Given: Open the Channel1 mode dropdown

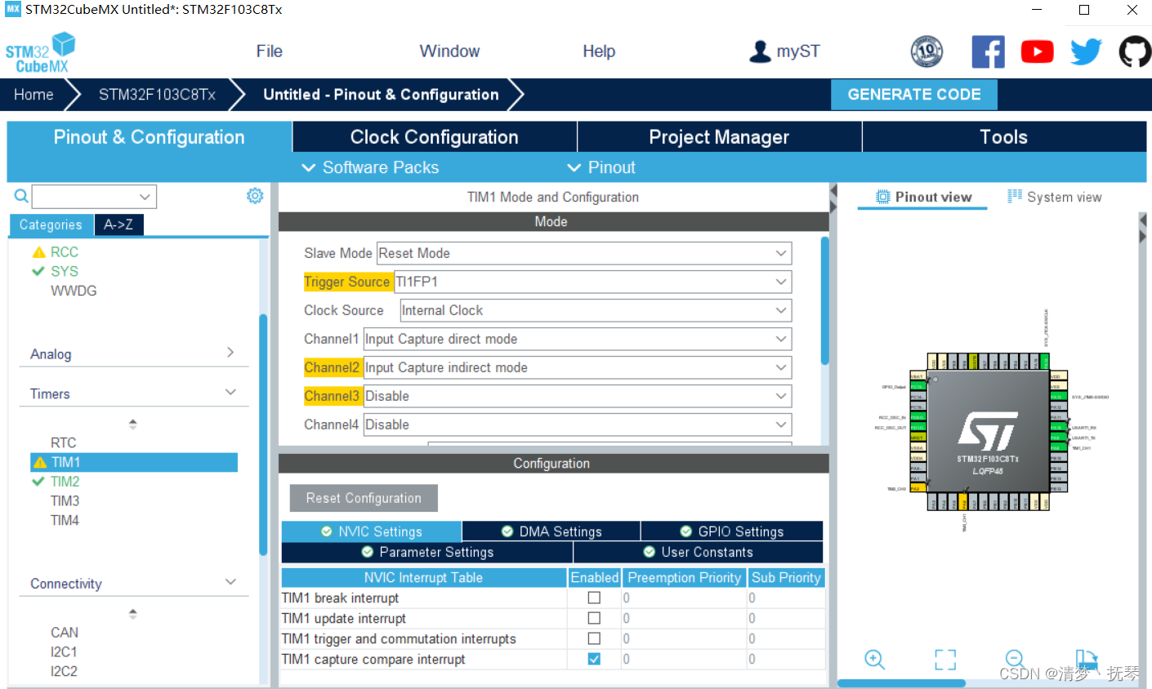Looking at the screenshot, I should [578, 339].
